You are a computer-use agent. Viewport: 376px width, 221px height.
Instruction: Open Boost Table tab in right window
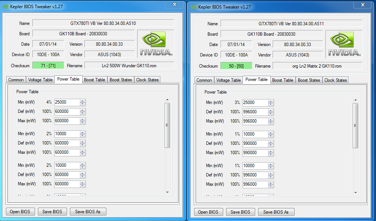point(283,80)
